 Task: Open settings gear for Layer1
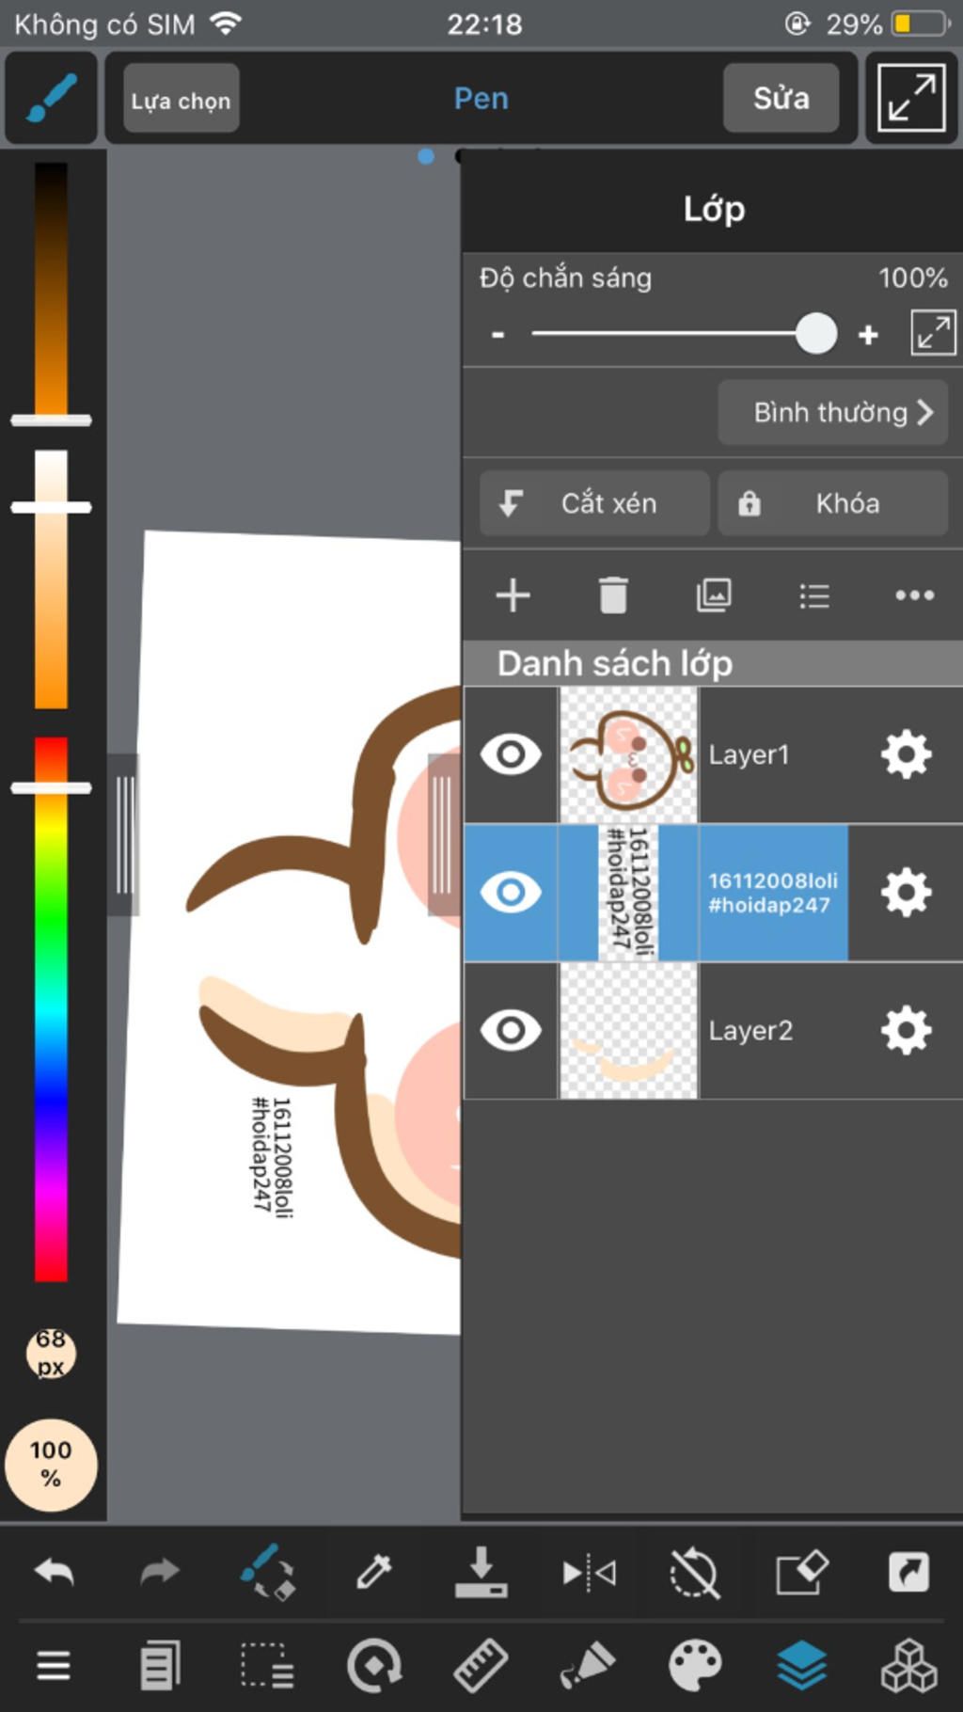click(x=906, y=754)
